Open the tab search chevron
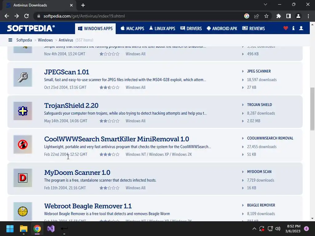Image resolution: width=315 pixels, height=236 pixels. (x=265, y=4)
